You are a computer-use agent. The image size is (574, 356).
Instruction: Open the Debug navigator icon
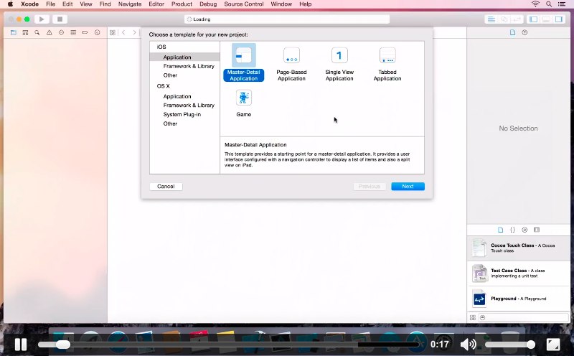[73, 32]
